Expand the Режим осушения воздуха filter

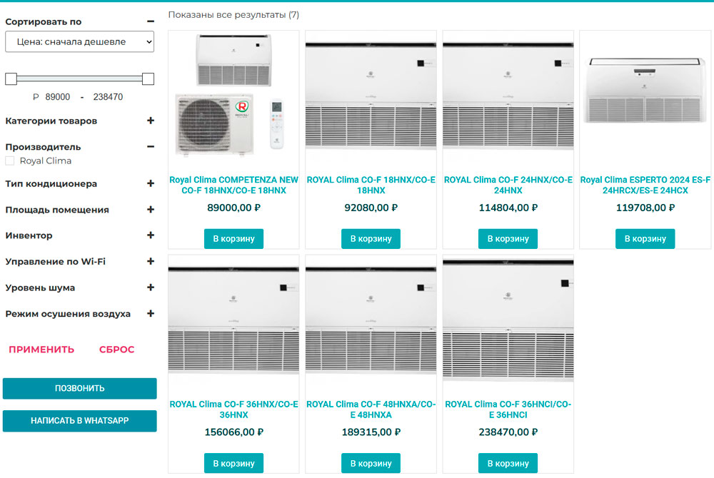click(151, 313)
